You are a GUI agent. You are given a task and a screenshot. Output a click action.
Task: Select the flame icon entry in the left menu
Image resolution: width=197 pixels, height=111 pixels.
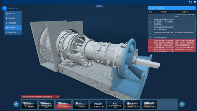pyautogui.click(x=13, y=18)
